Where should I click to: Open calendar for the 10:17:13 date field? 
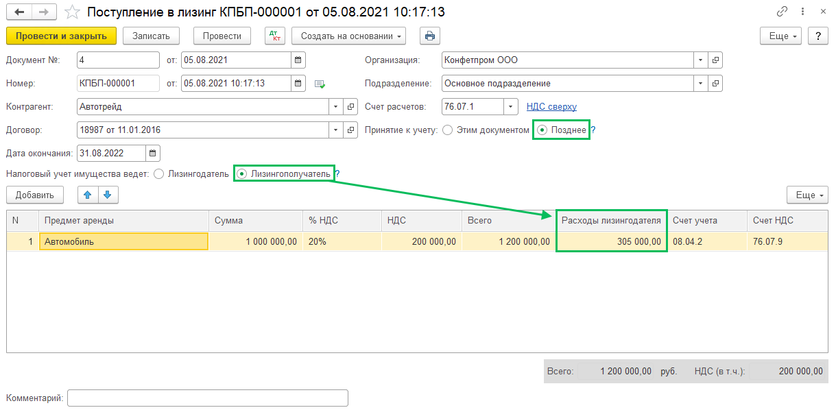[x=298, y=83]
